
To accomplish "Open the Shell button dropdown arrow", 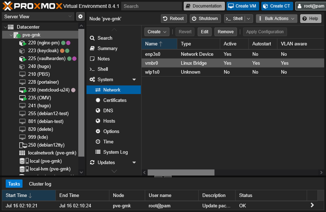I will click(248, 19).
